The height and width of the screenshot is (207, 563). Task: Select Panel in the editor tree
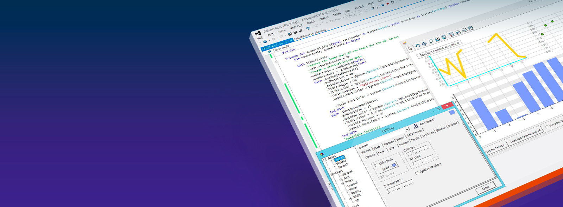coord(353,189)
